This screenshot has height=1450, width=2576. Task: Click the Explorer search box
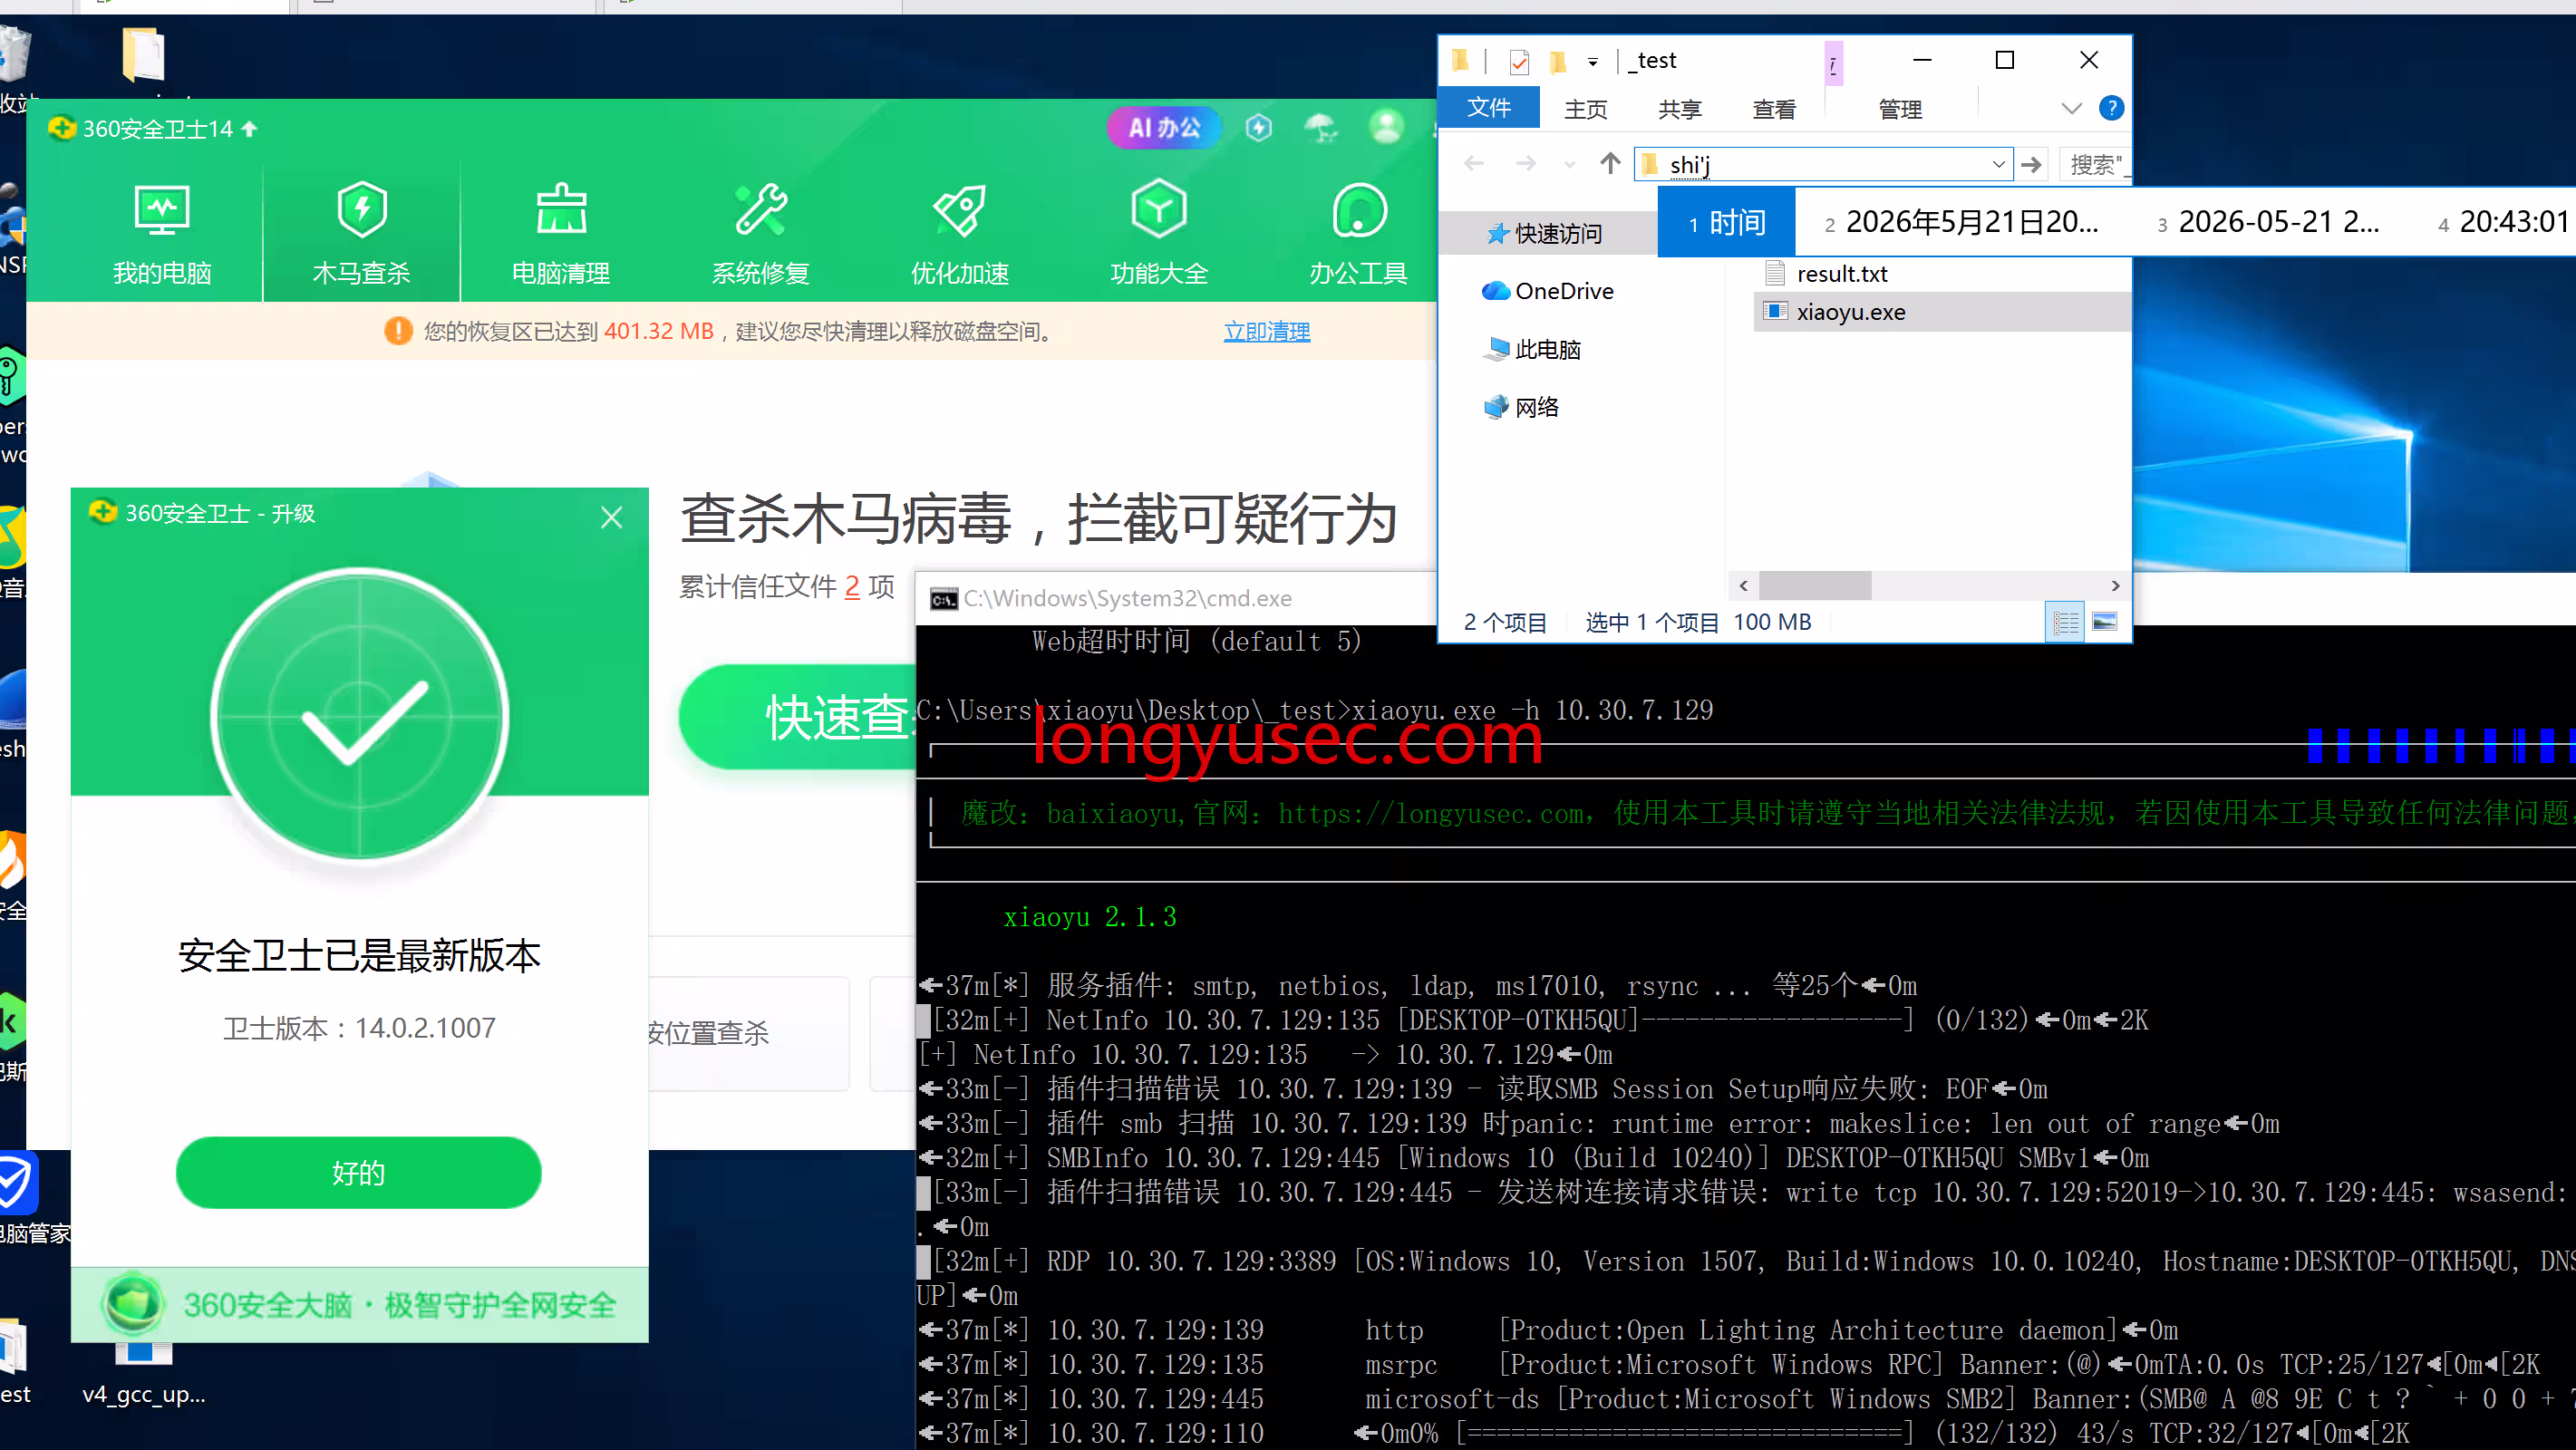(x=2094, y=164)
